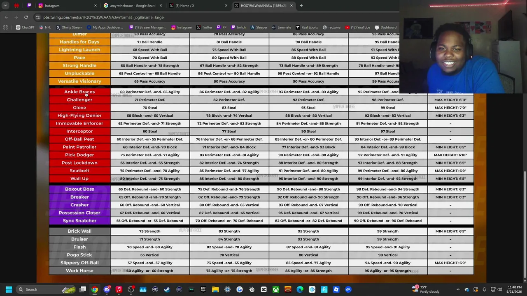The height and width of the screenshot is (296, 527).
Task: Click the Handles for Days badge label
Action: click(x=79, y=42)
